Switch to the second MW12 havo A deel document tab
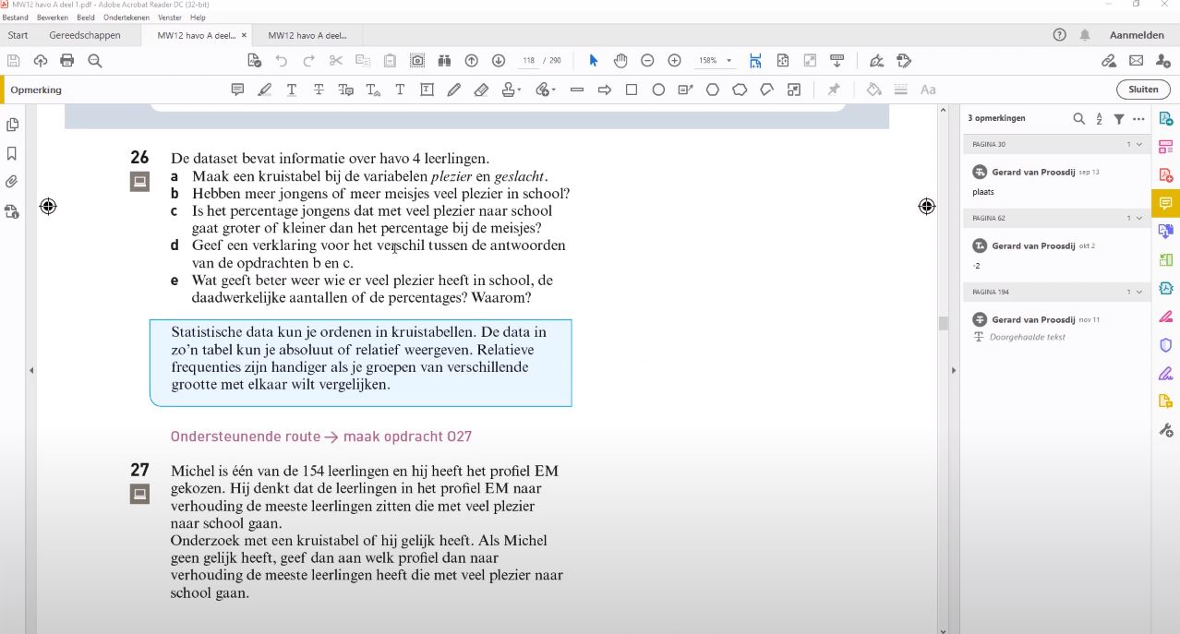 click(x=307, y=35)
